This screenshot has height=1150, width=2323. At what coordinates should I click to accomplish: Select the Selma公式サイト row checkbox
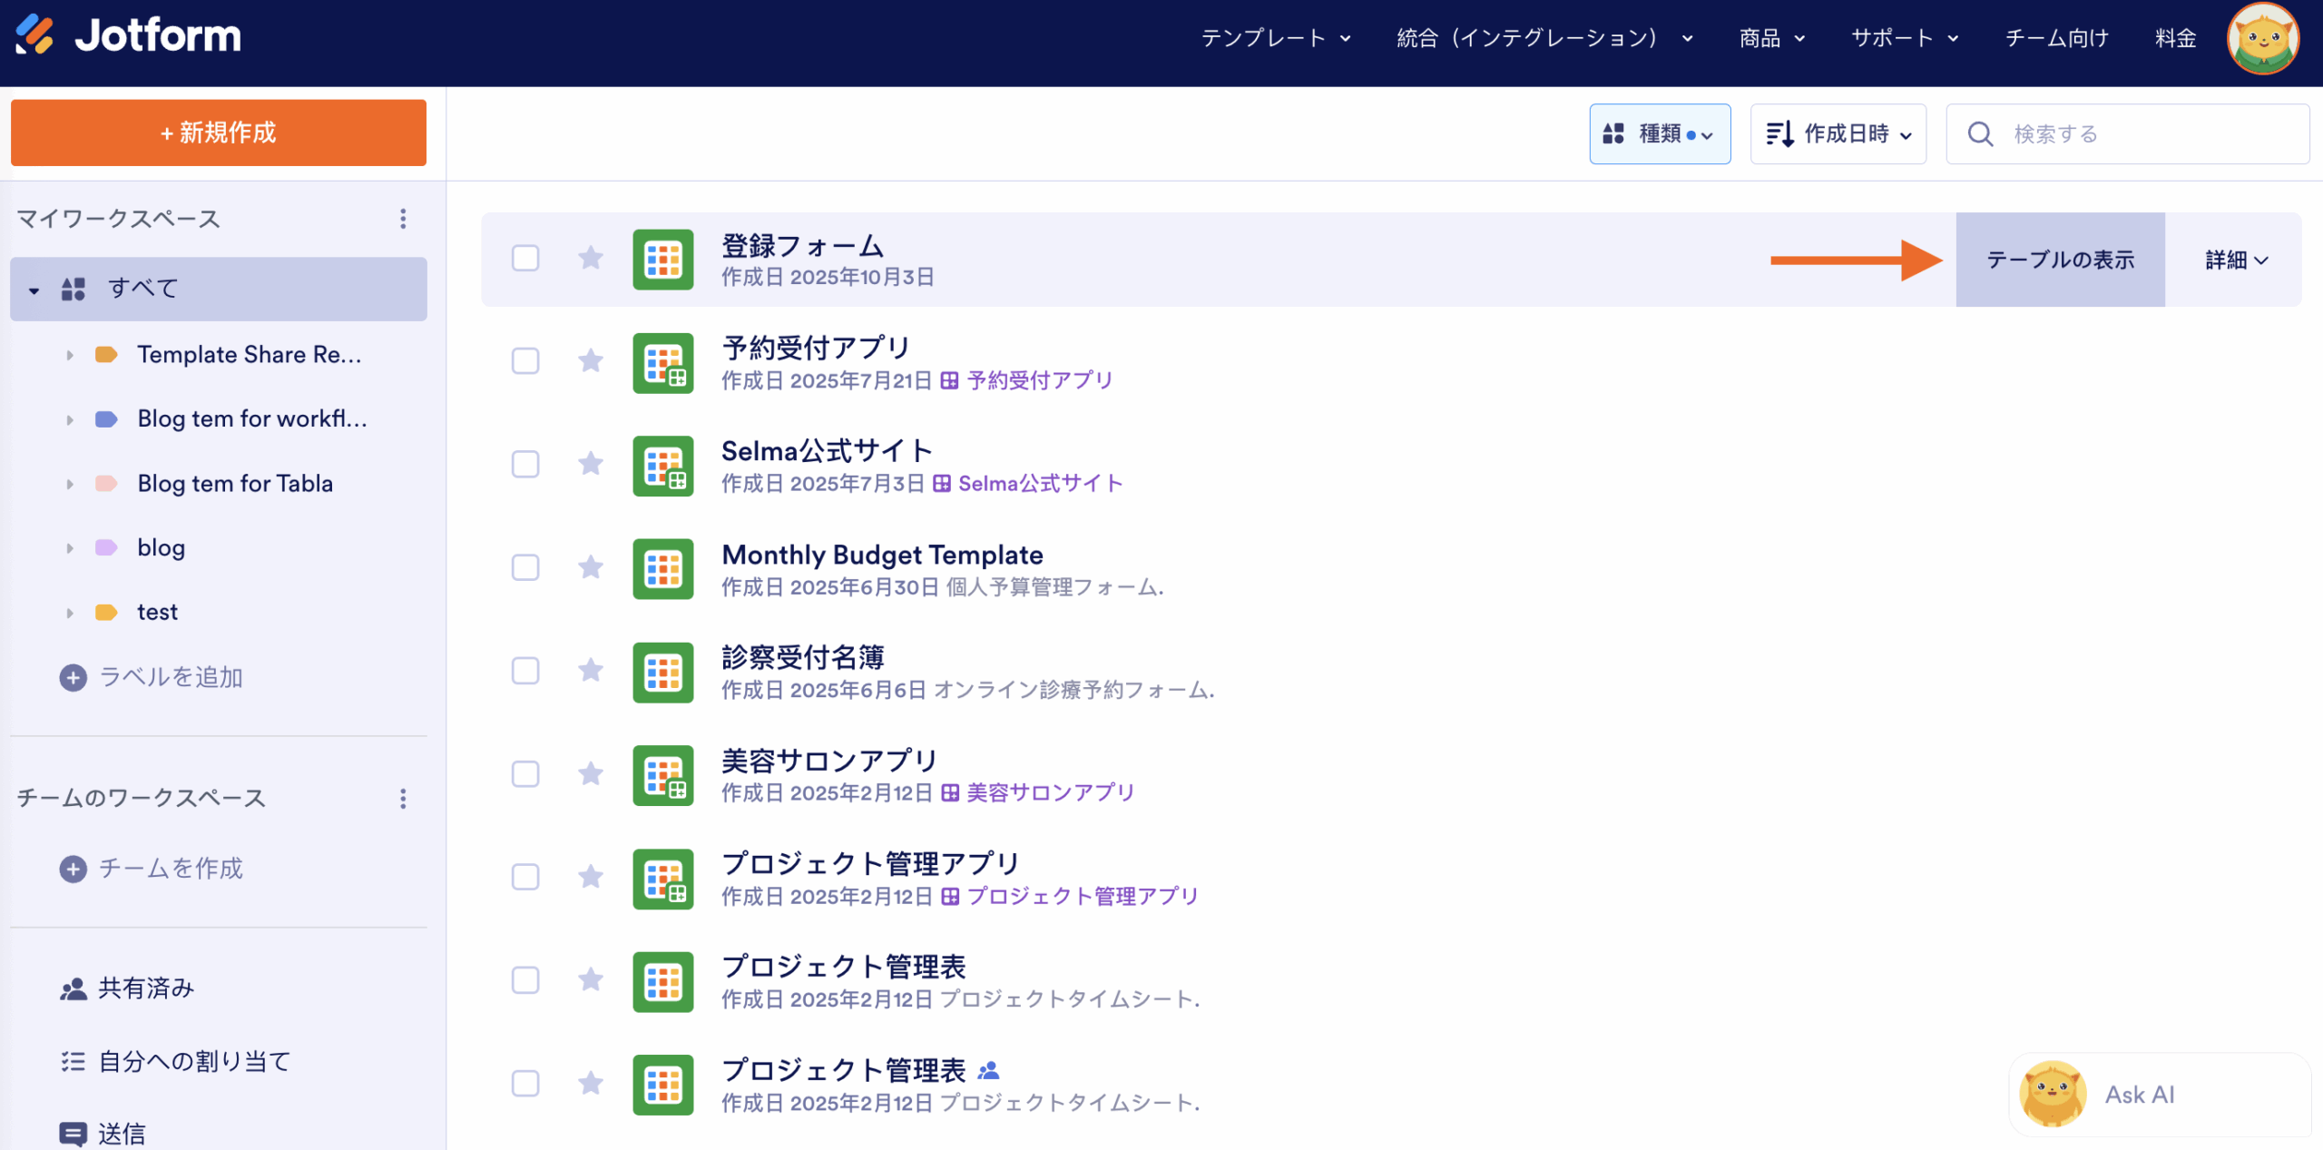pyautogui.click(x=525, y=465)
